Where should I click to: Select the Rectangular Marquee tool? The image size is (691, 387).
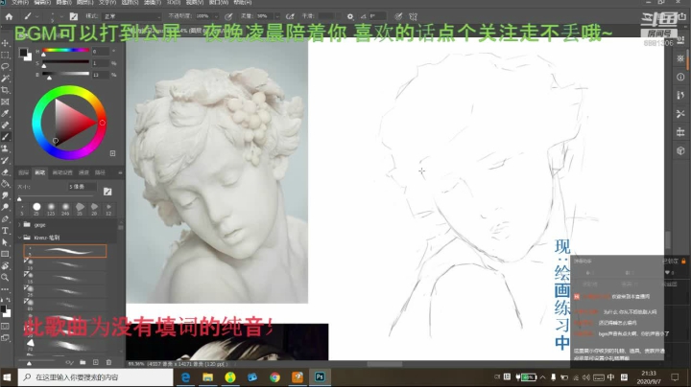click(6, 55)
